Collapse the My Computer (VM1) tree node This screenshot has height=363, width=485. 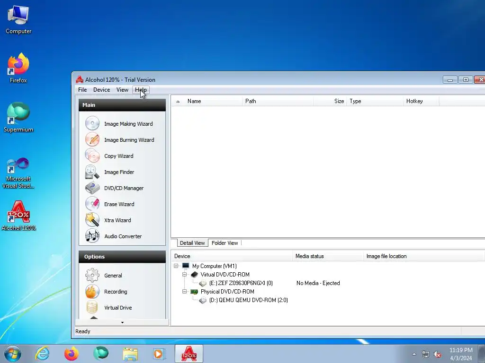pyautogui.click(x=176, y=266)
